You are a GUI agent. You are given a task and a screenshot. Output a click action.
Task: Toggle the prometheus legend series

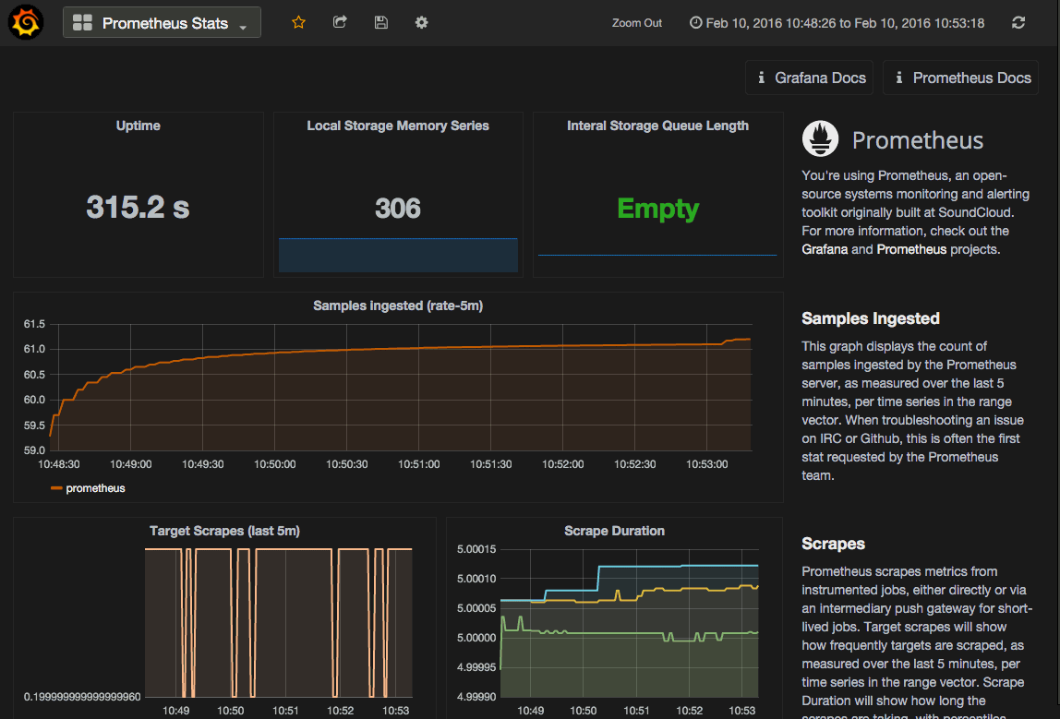[x=95, y=488]
